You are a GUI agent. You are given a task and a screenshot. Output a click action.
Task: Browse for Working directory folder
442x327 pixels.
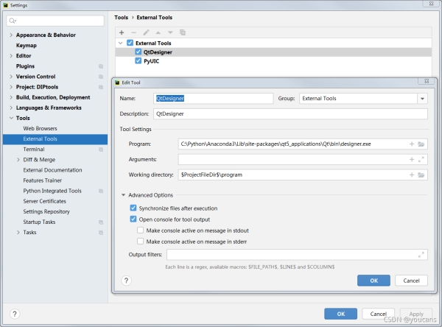[421, 175]
